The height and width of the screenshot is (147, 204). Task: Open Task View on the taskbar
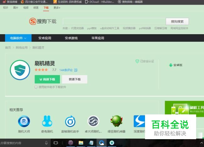tap(56, 143)
